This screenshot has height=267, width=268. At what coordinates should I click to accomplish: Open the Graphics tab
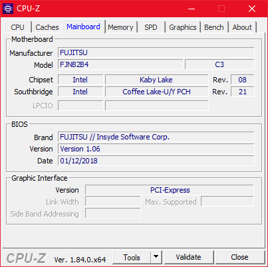click(183, 27)
